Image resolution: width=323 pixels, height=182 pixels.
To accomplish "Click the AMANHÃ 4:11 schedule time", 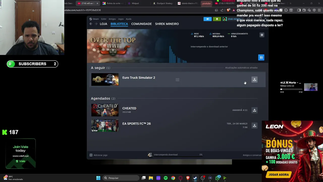I will 240,110.
